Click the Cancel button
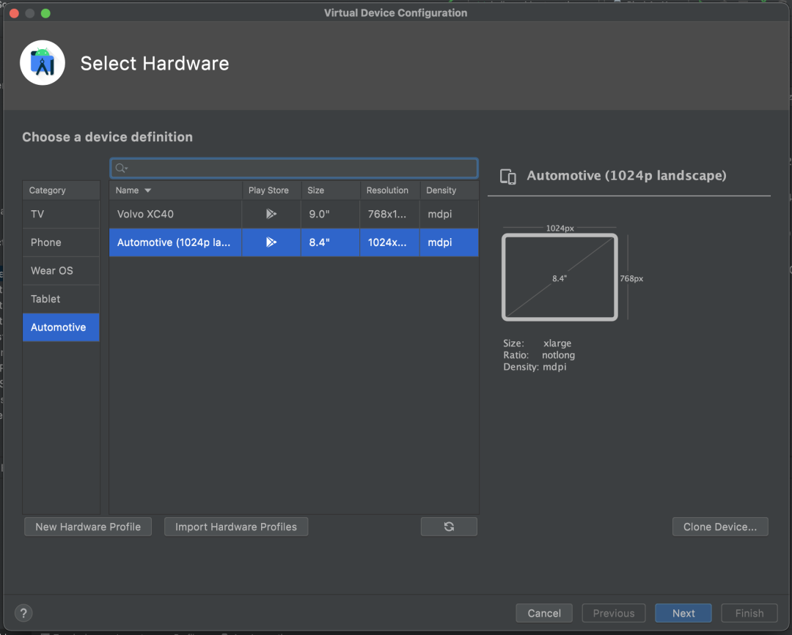Viewport: 792px width, 635px height. [544, 613]
